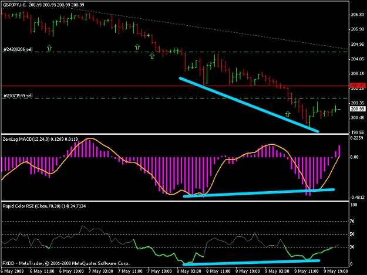This screenshot has width=367, height=275.
Task: Click the MACD scale value -0.4312
Action: (358, 198)
